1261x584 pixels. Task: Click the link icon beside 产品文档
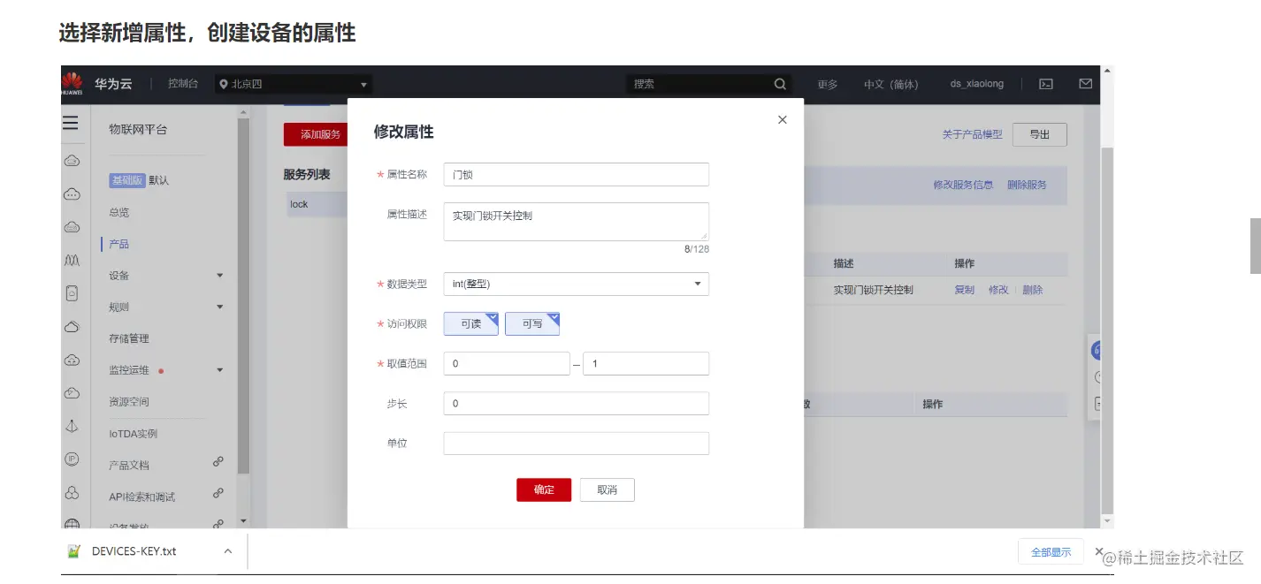coord(218,461)
